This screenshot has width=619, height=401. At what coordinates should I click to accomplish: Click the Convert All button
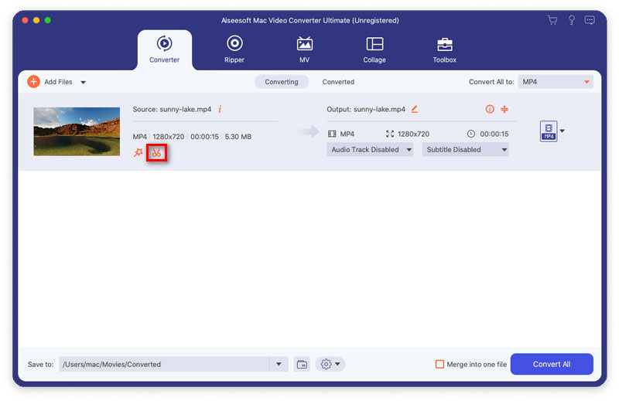coord(552,364)
